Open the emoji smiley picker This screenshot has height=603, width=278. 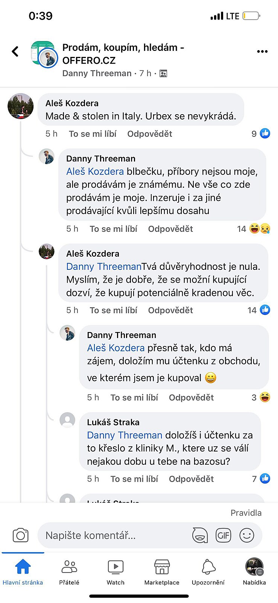[x=247, y=535]
